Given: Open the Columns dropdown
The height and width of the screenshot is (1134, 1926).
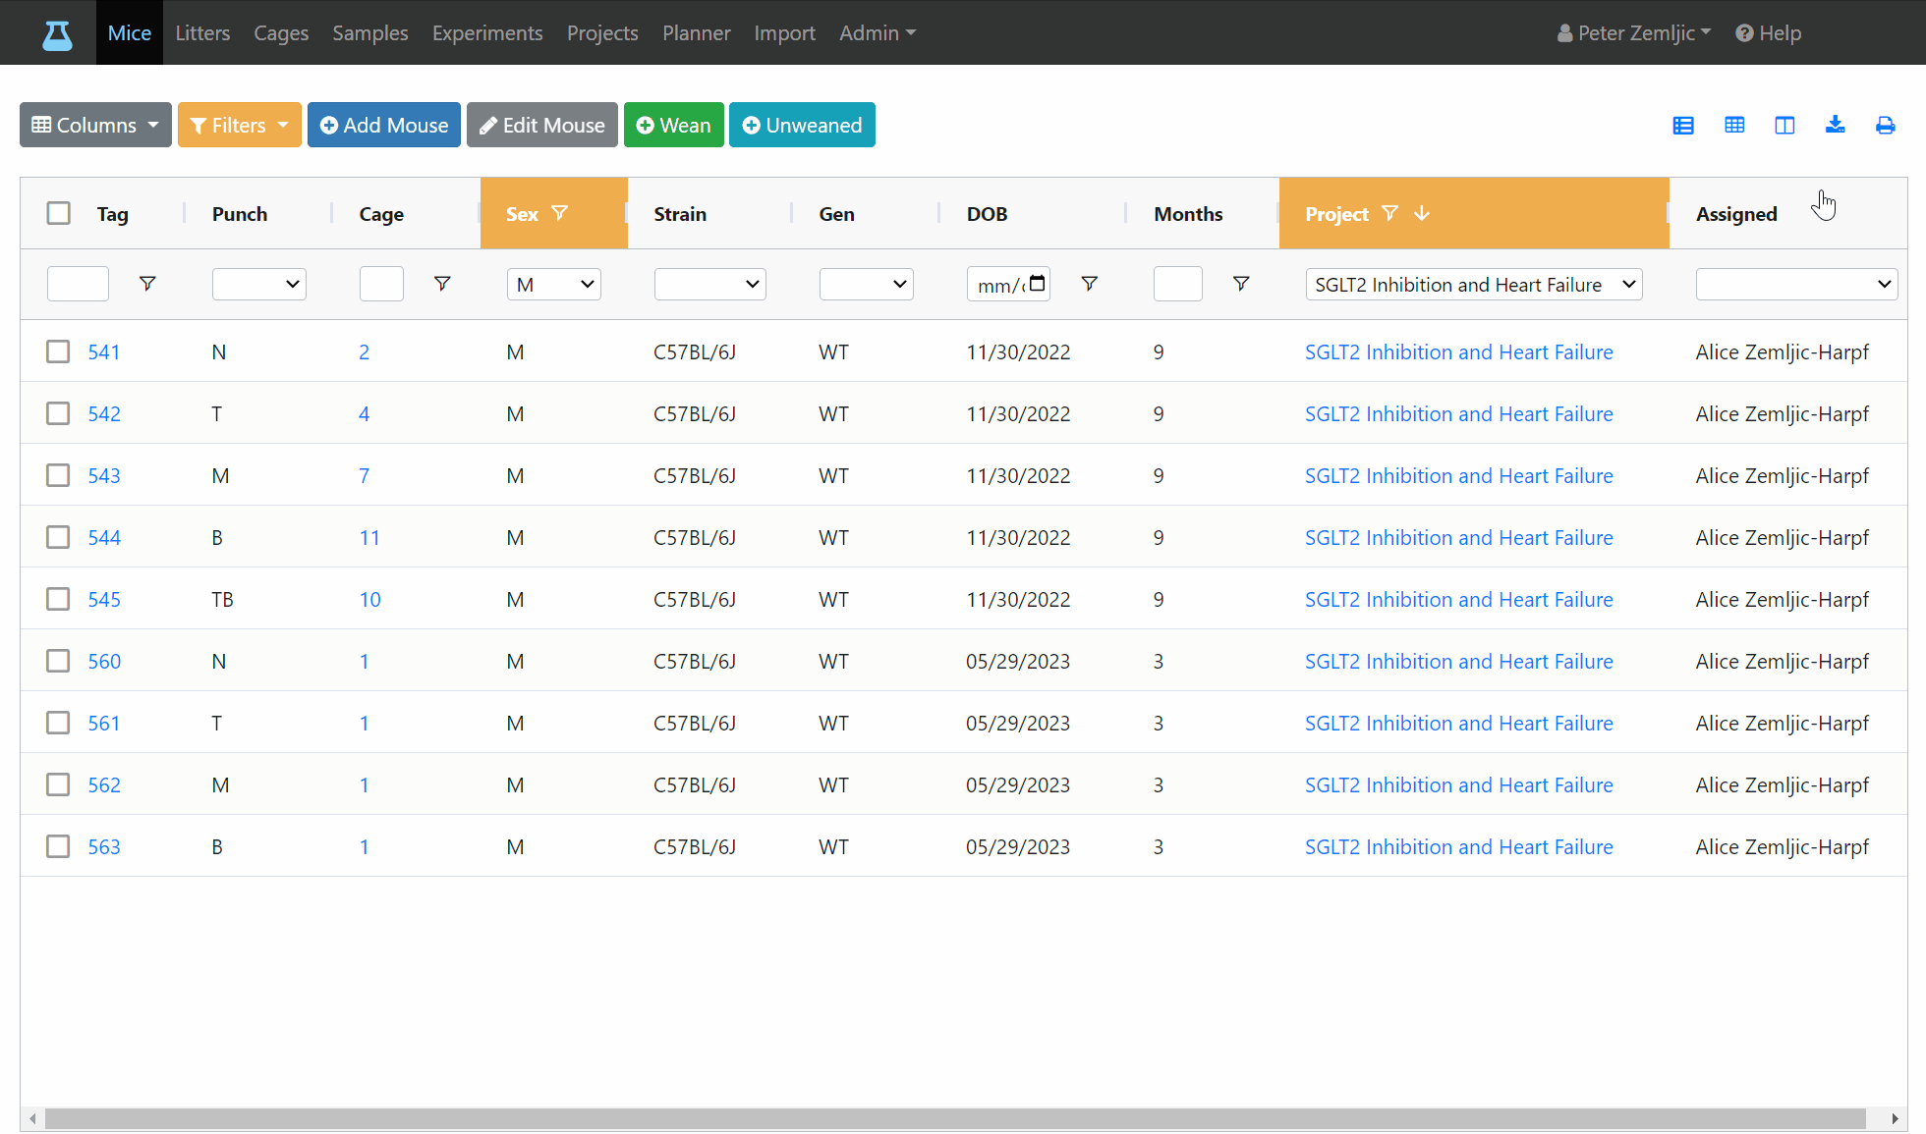Looking at the screenshot, I should 95,125.
